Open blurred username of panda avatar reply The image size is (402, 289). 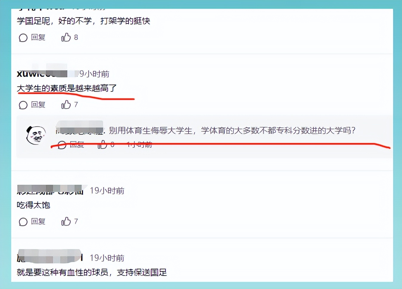(x=80, y=128)
